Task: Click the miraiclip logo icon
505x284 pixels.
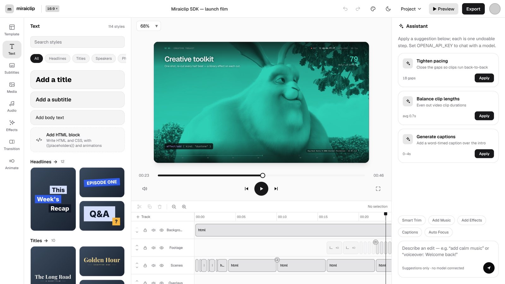Action: click(x=9, y=9)
